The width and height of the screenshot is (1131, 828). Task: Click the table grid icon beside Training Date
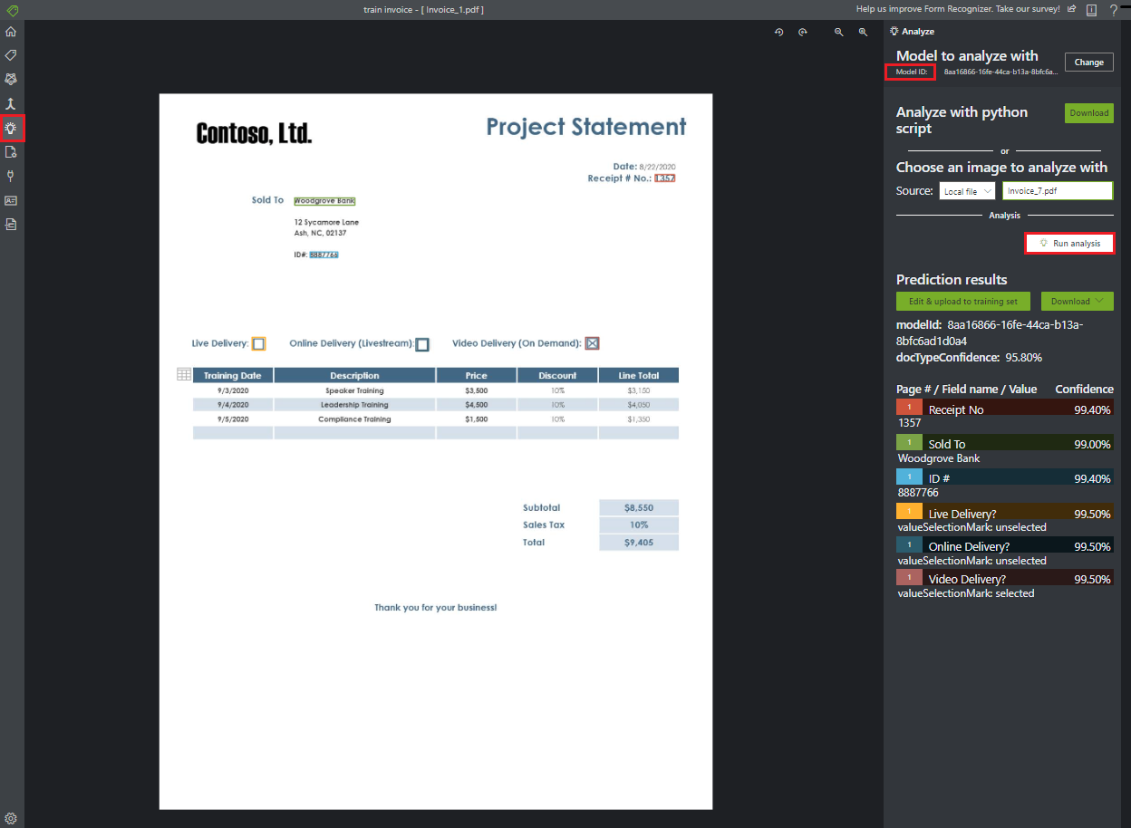click(183, 374)
